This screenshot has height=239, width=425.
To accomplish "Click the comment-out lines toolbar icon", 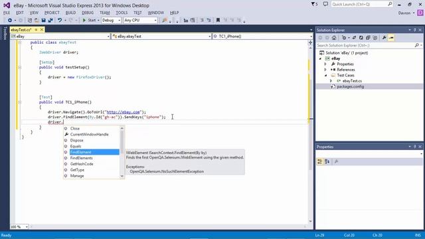I will tap(202, 21).
